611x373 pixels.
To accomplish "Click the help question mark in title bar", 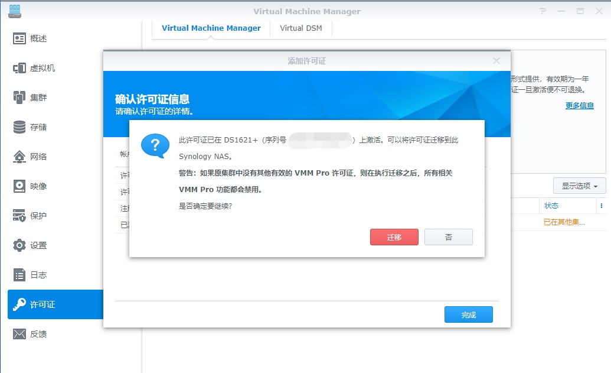I will (x=543, y=11).
